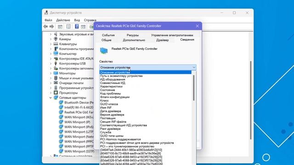Click the Device Manager vertical scrollbar
Screen dimensions: 294x165
tap(251, 100)
